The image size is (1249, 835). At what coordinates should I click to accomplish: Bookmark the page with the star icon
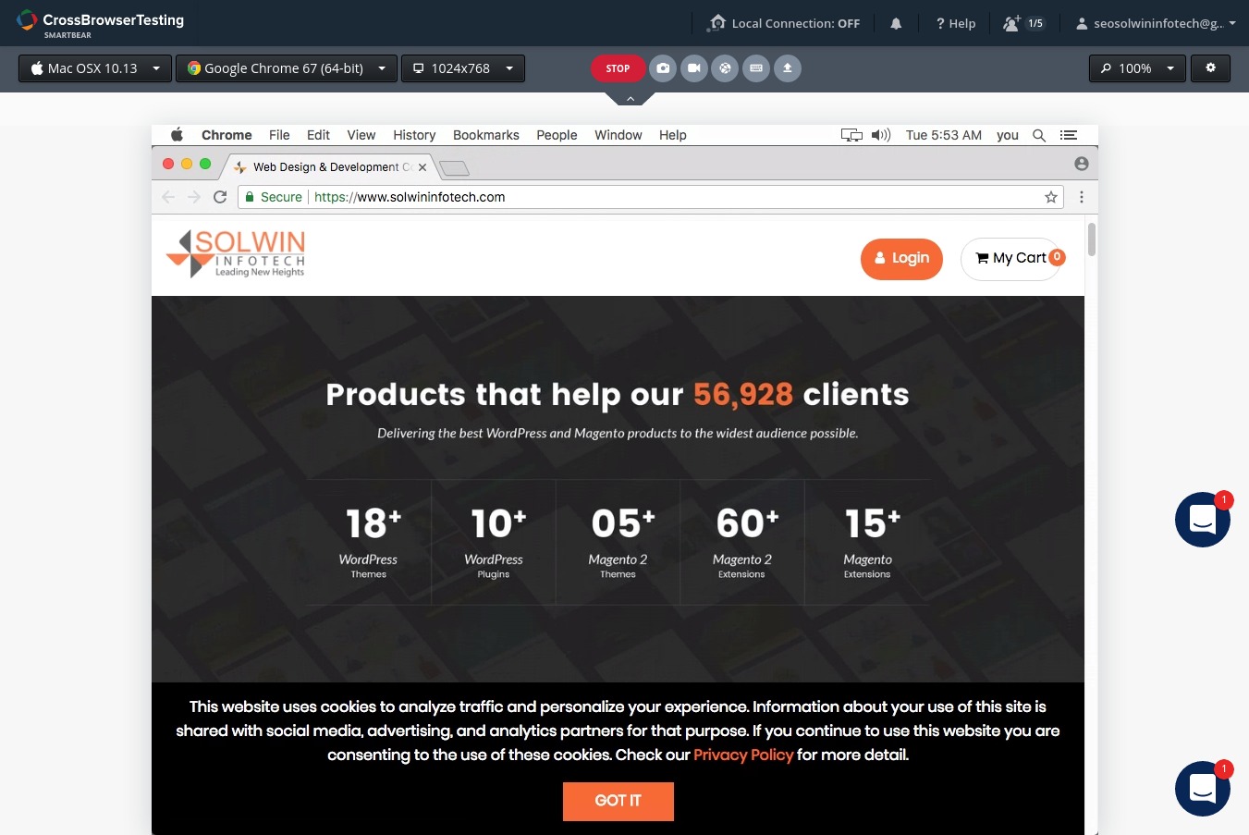[1051, 197]
